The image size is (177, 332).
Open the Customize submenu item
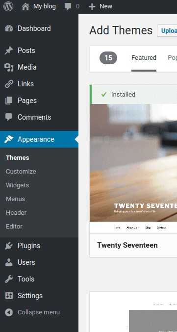click(x=21, y=172)
